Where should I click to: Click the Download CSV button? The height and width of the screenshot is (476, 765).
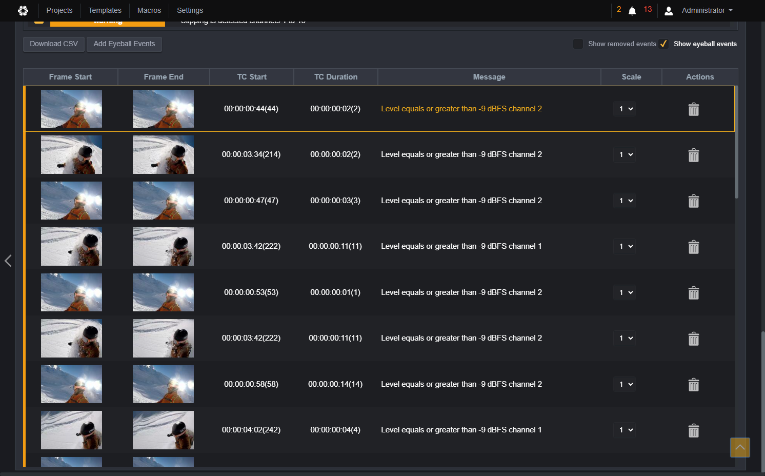point(54,44)
